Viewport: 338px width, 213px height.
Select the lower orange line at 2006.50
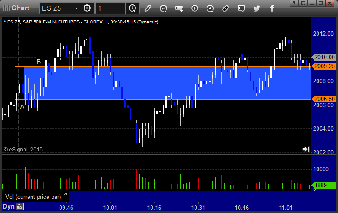coord(163,99)
